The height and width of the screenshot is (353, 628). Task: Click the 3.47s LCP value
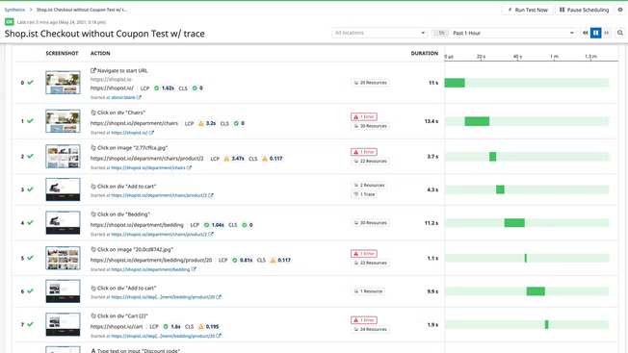pos(238,159)
